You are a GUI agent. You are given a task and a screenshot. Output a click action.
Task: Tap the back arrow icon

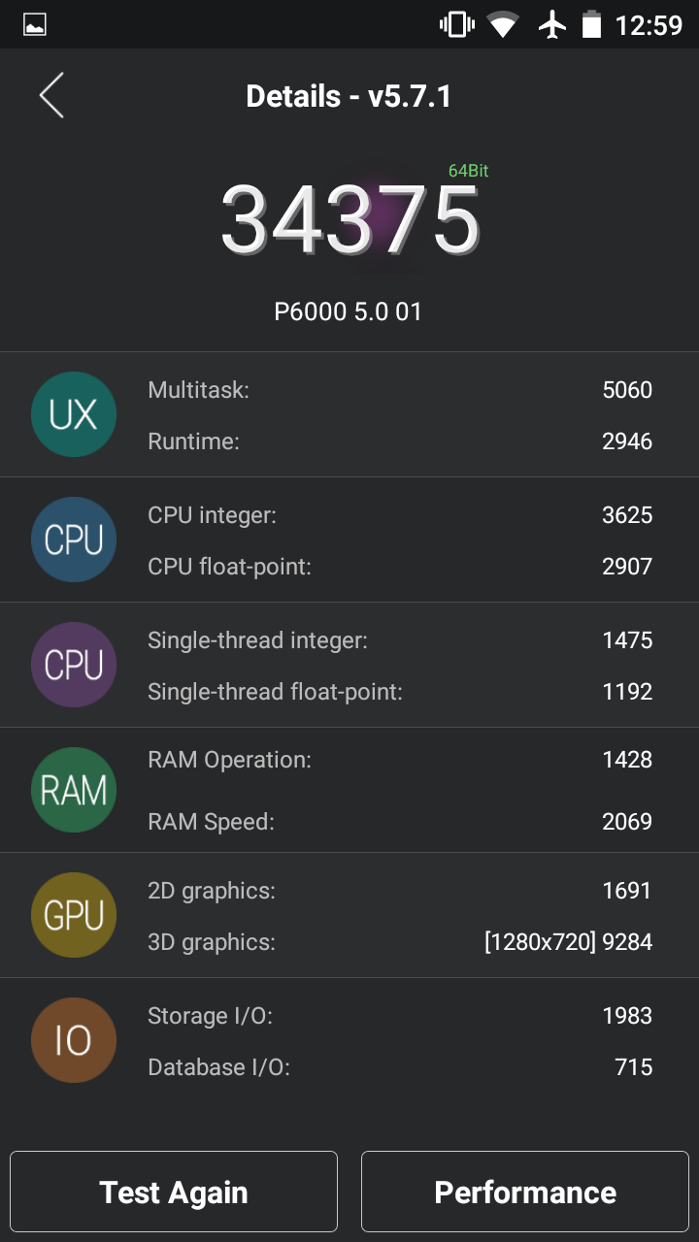tap(51, 96)
